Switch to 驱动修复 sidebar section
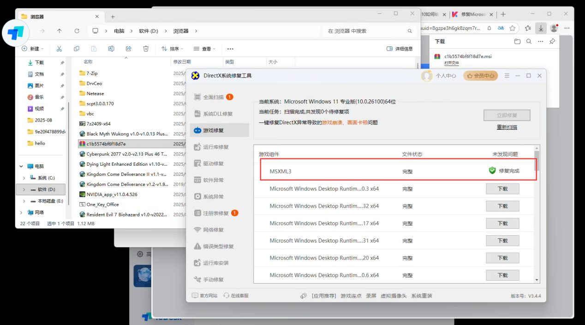This screenshot has height=325, width=585. pyautogui.click(x=213, y=163)
